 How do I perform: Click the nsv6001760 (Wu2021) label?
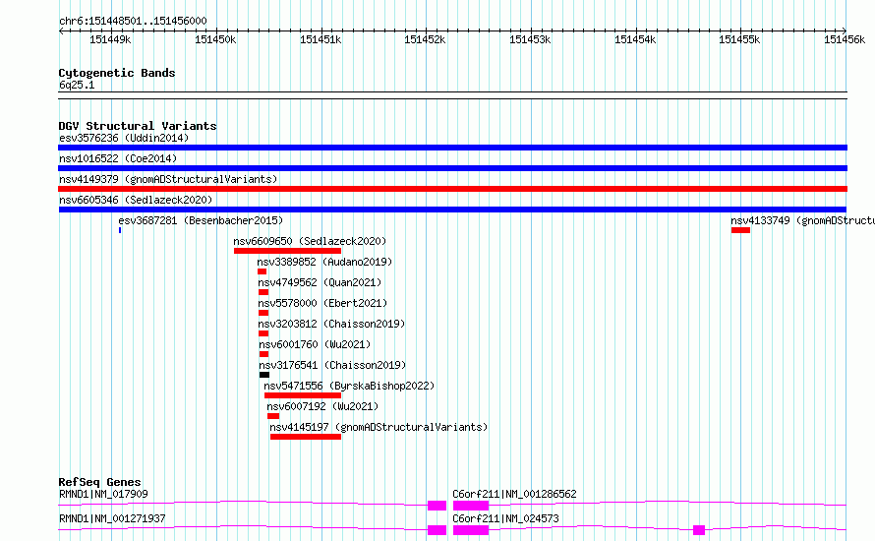click(x=315, y=344)
